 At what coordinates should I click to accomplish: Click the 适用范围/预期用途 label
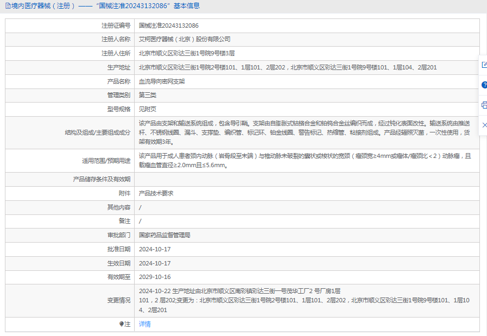click(106, 161)
